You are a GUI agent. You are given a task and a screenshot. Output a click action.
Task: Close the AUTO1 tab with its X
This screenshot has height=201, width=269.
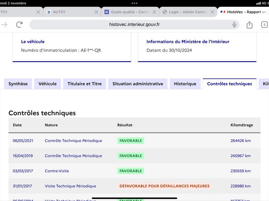[x=96, y=12]
